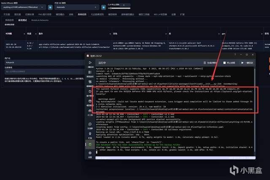Select the Models & Networks sub-tab
Viewport: 270px width, 180px height.
(x=40, y=20)
